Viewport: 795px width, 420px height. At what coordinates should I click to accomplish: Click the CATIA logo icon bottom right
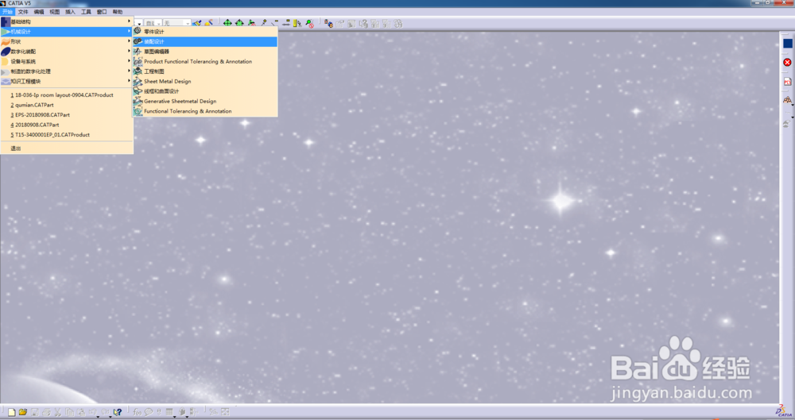tap(784, 411)
